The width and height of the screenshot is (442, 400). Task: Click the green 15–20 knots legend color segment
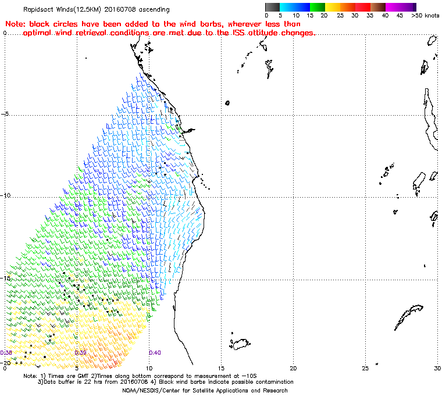click(x=318, y=7)
